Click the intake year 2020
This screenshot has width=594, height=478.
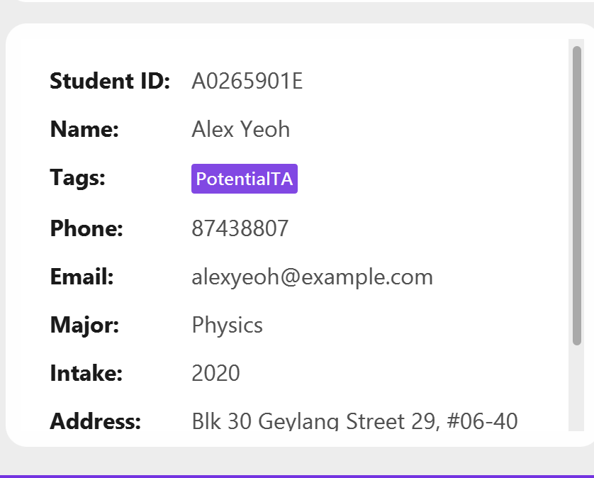(216, 373)
